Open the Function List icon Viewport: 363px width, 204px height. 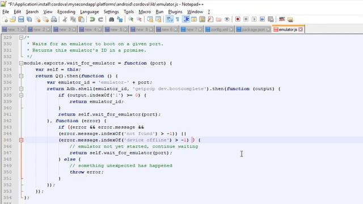click(210, 19)
